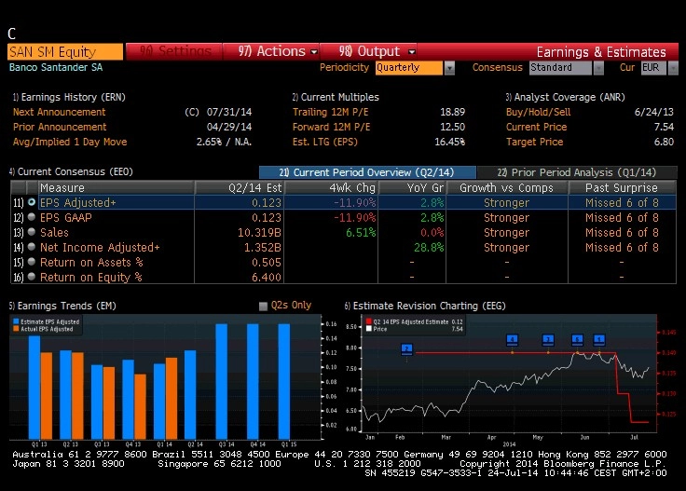The width and height of the screenshot is (686, 491).
Task: Click the blue event marker above mid May
Action: point(548,339)
